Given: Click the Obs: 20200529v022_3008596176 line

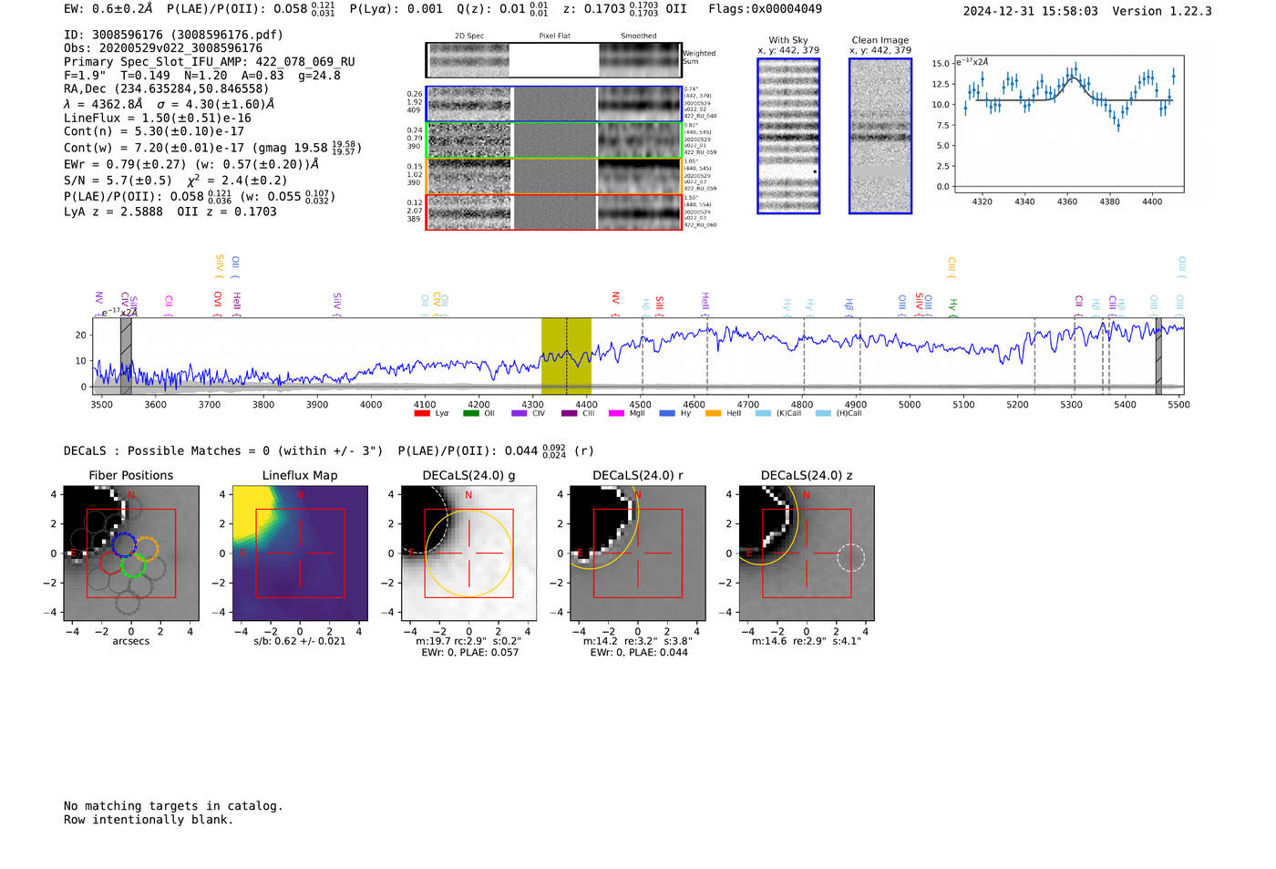Looking at the screenshot, I should tap(163, 48).
